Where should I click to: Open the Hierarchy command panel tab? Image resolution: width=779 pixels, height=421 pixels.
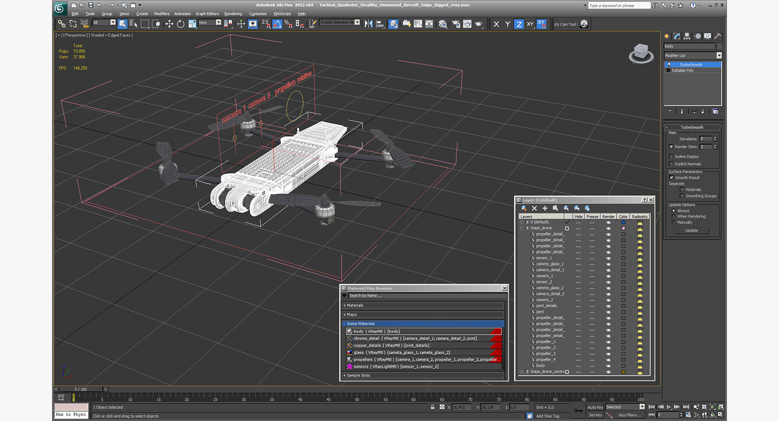[687, 36]
